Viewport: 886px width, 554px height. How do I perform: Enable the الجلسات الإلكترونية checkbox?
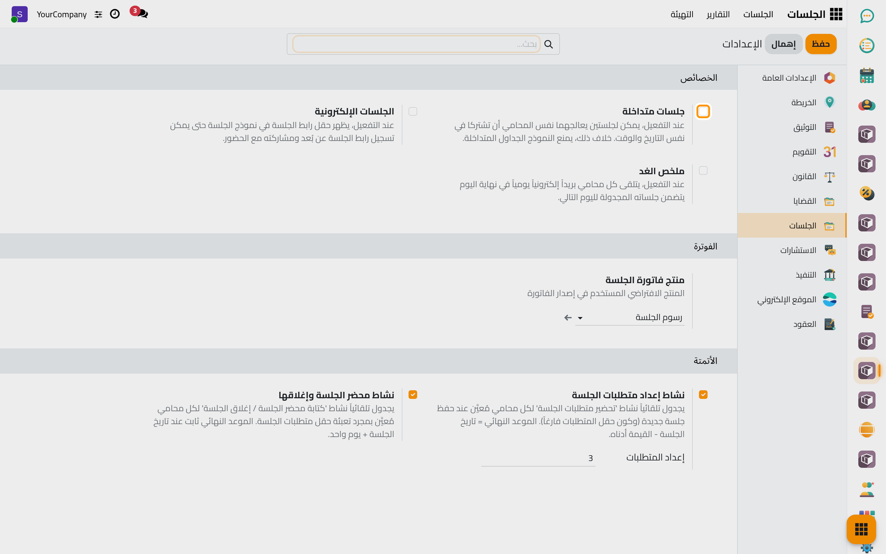413,111
